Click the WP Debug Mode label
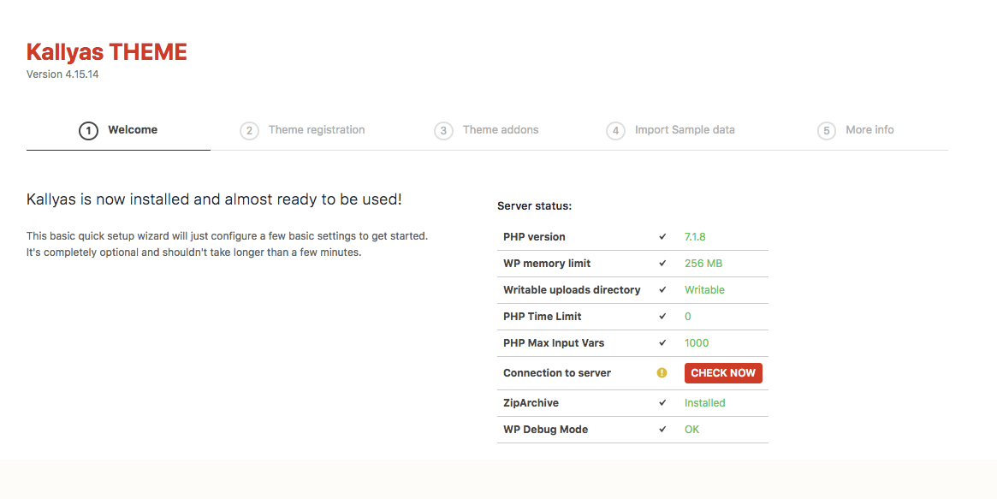This screenshot has width=997, height=499. tap(545, 430)
